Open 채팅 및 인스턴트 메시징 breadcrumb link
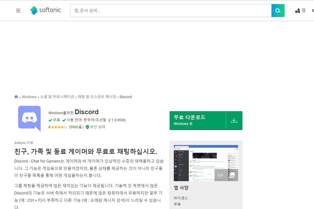The width and height of the screenshot is (314, 209). click(97, 97)
